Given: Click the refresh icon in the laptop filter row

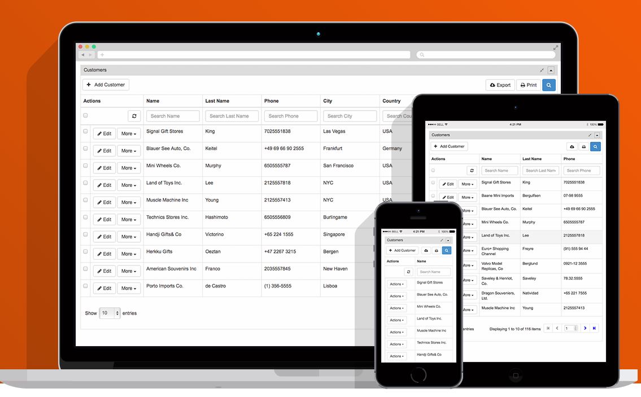Looking at the screenshot, I should [134, 116].
